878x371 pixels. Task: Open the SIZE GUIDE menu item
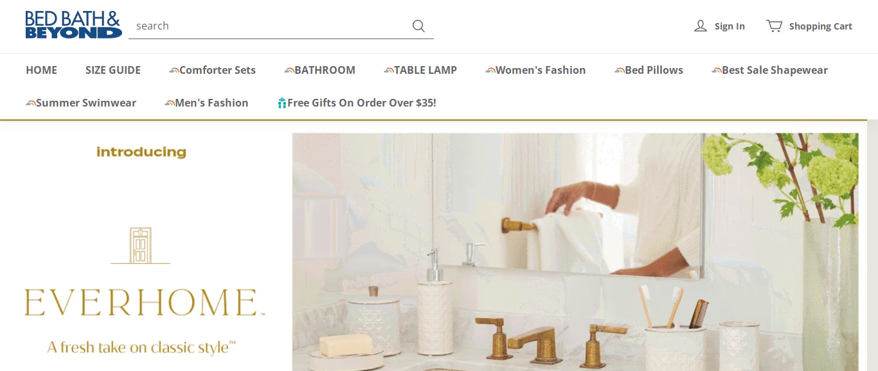point(113,70)
